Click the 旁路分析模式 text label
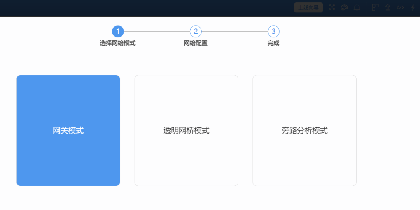 [304, 131]
